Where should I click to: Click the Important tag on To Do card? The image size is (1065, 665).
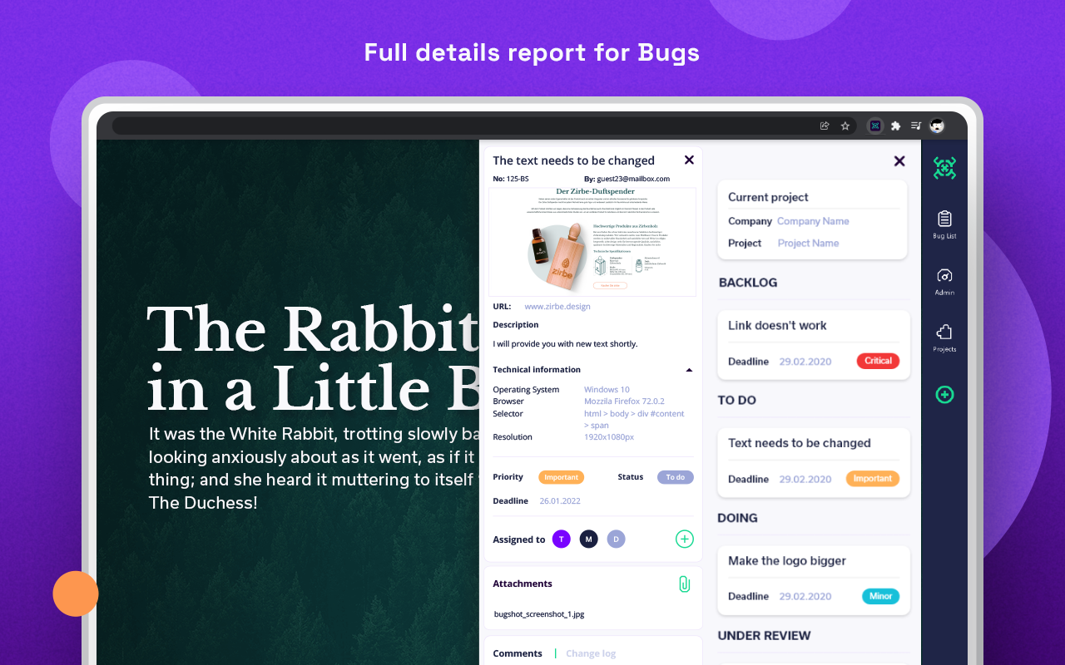[873, 479]
